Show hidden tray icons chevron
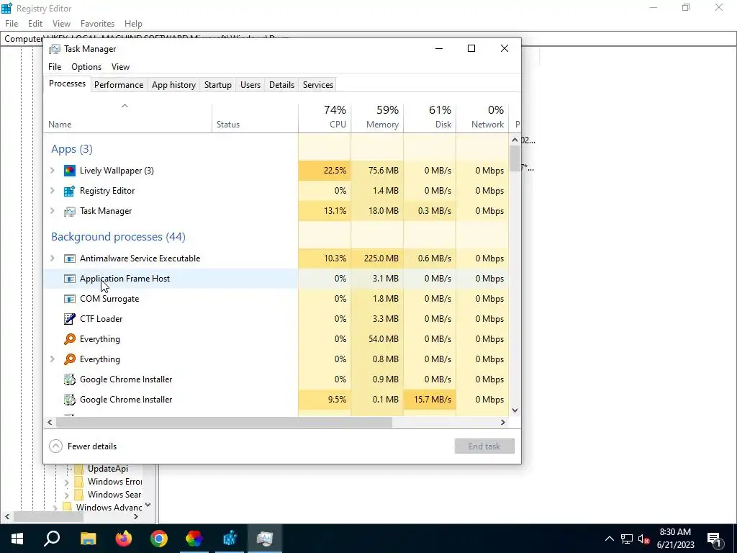This screenshot has width=737, height=553. (609, 539)
